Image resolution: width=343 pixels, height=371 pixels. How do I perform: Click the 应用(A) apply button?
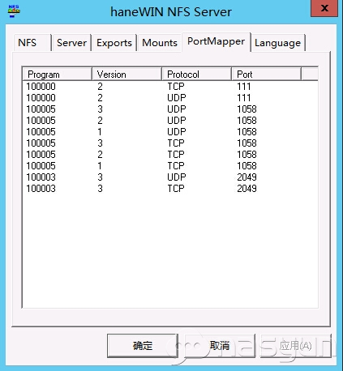[295, 346]
